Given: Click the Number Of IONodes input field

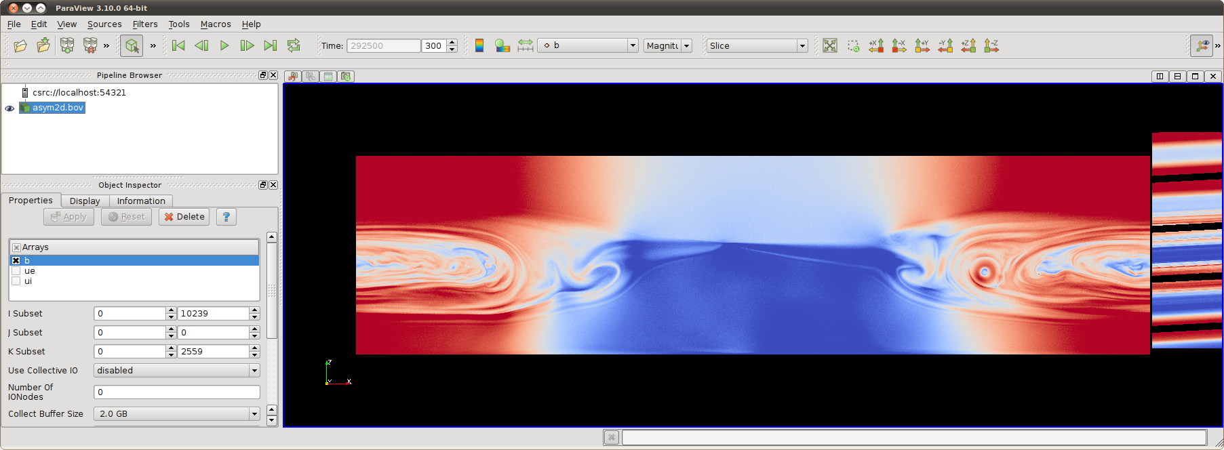Looking at the screenshot, I should click(176, 392).
